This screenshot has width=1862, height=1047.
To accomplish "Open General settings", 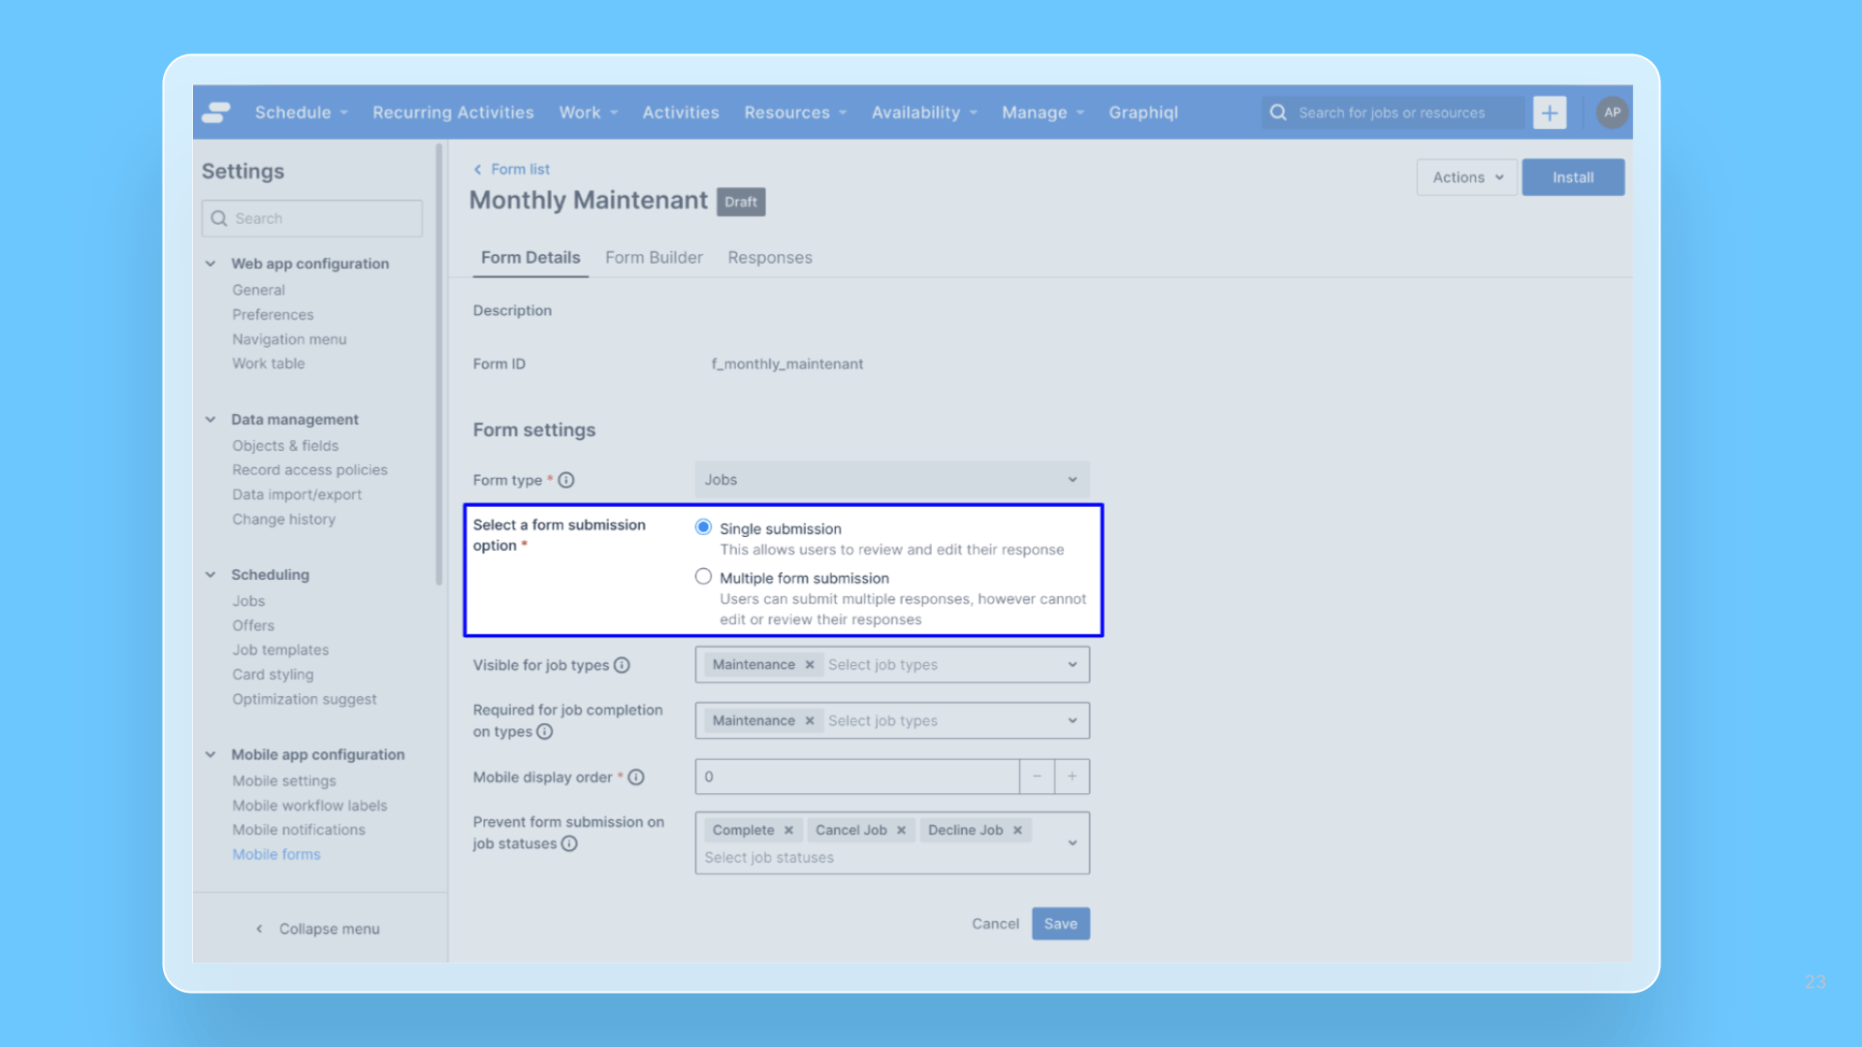I will pyautogui.click(x=259, y=290).
